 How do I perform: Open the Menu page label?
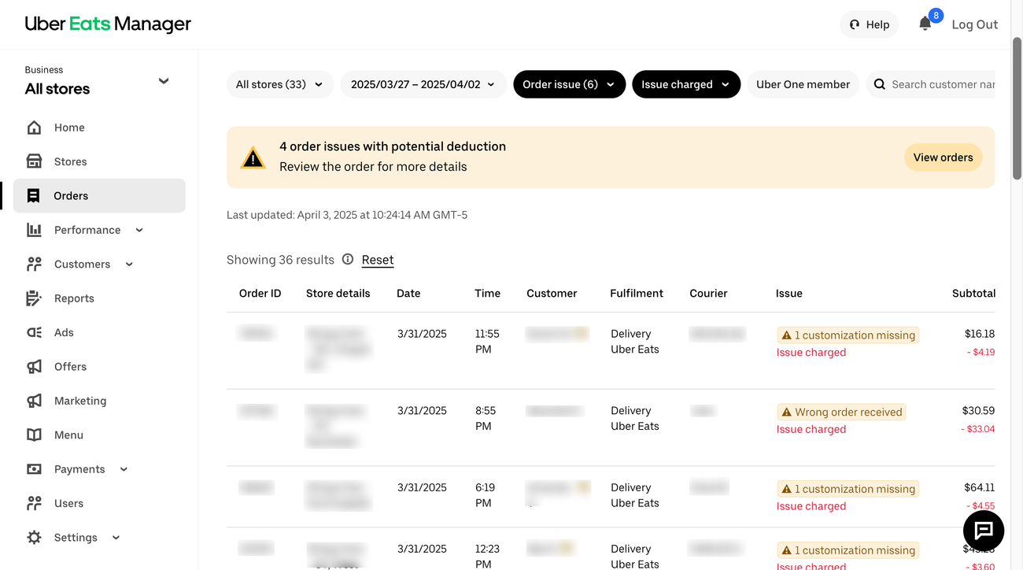click(68, 435)
